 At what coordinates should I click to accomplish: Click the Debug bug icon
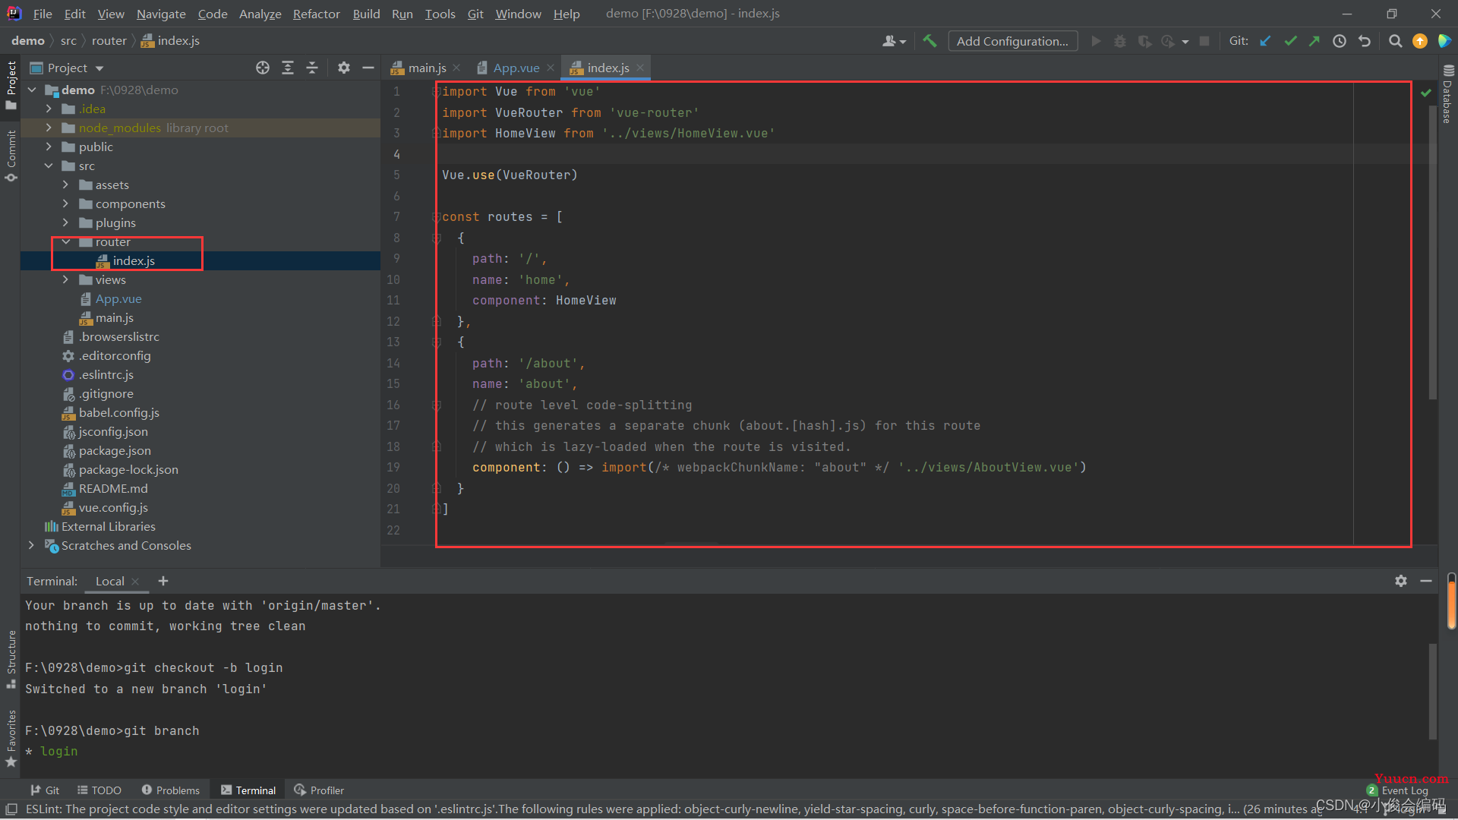coord(1120,41)
